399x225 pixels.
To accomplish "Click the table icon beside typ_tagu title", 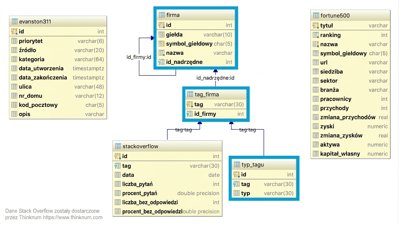I will [237, 165].
